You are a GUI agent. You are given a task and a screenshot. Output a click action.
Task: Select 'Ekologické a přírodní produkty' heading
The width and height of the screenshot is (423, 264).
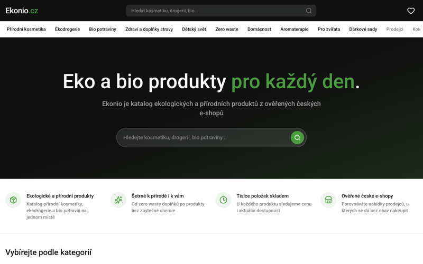point(60,196)
